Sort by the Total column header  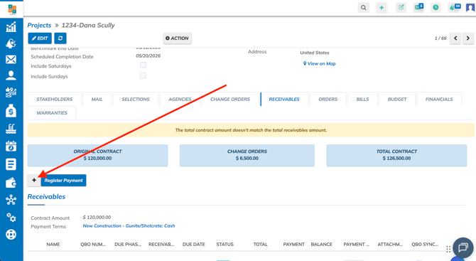pos(261,245)
